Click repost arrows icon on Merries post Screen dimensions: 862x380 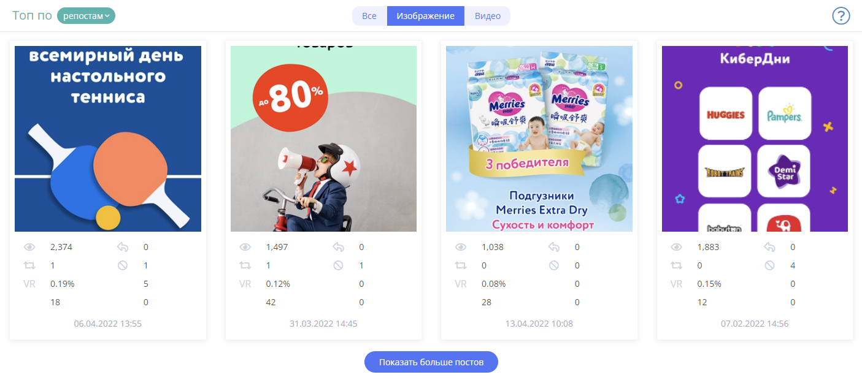coord(461,266)
